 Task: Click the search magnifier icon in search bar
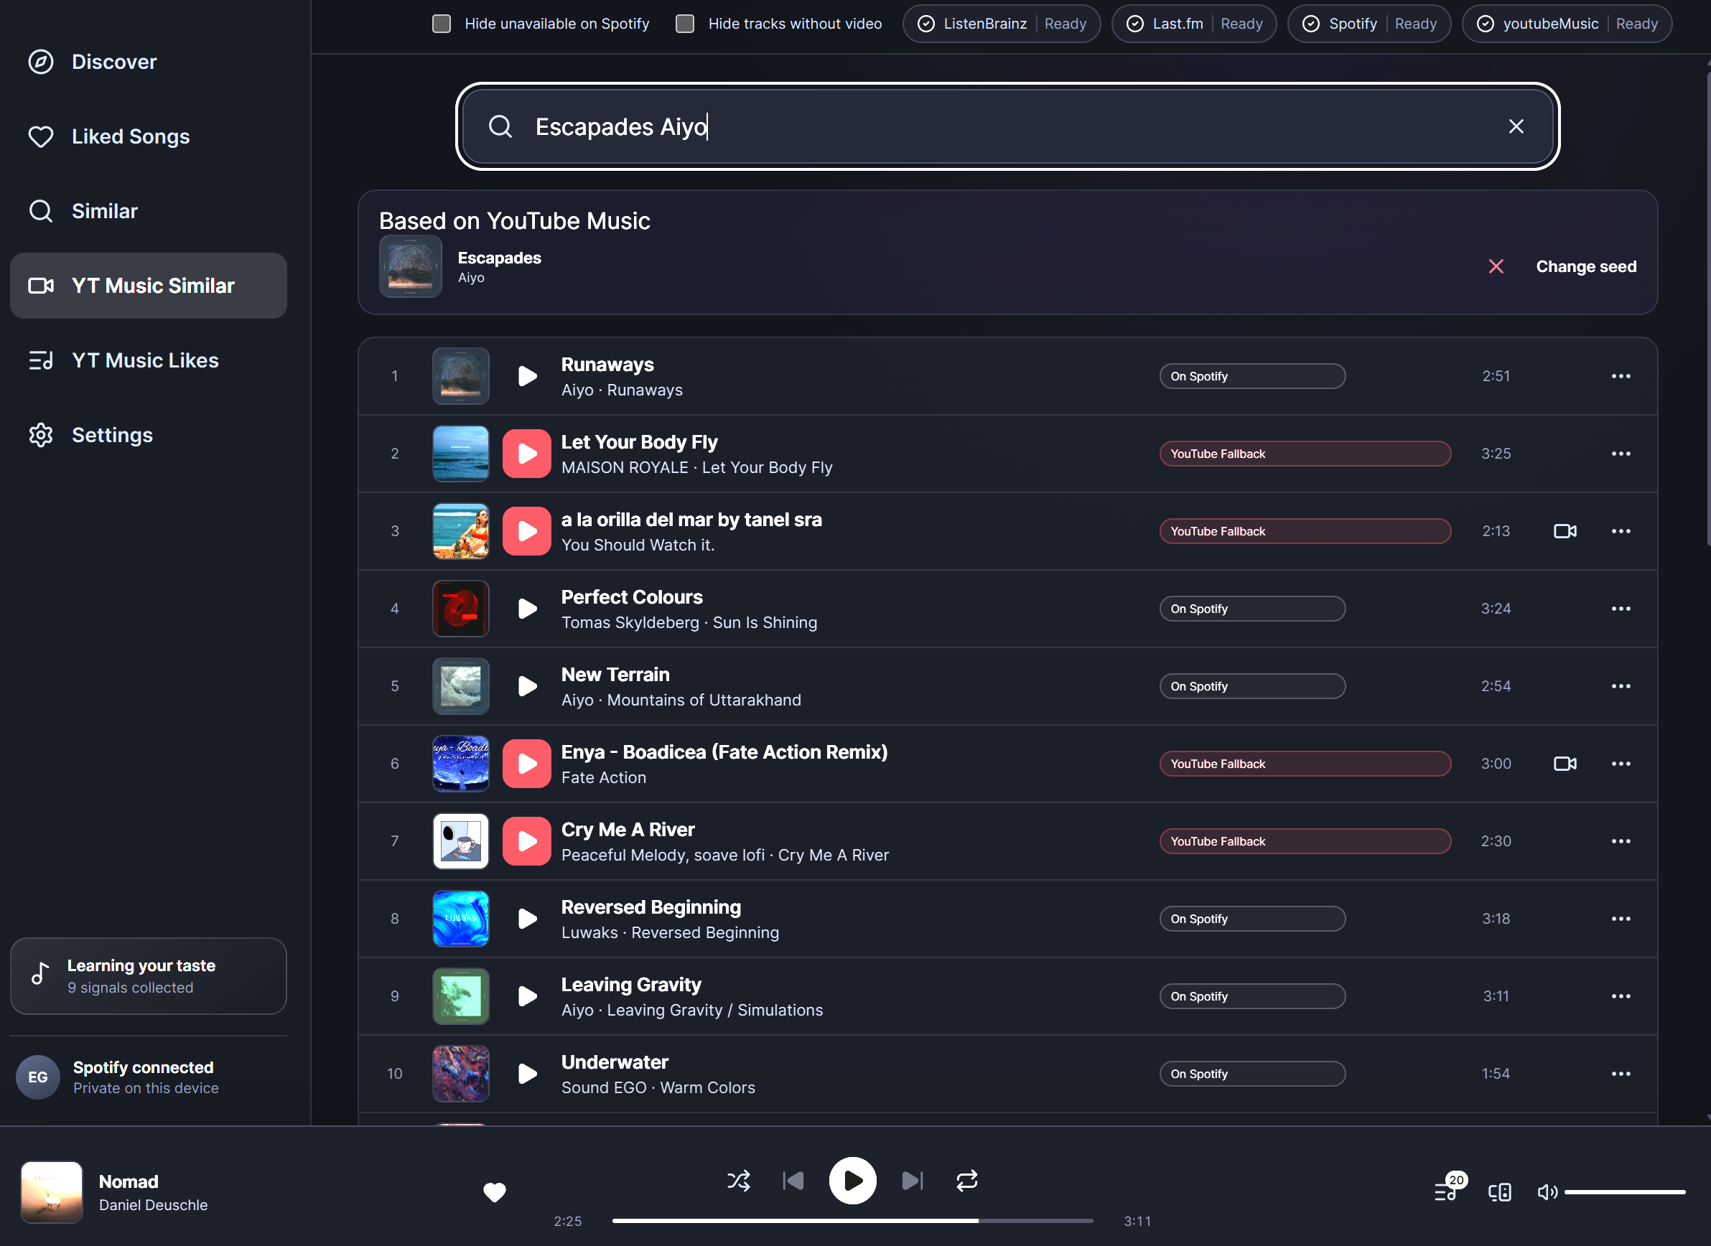[500, 127]
